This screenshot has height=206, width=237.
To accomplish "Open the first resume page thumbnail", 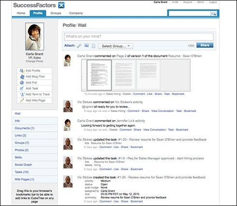I will tap(99, 75).
